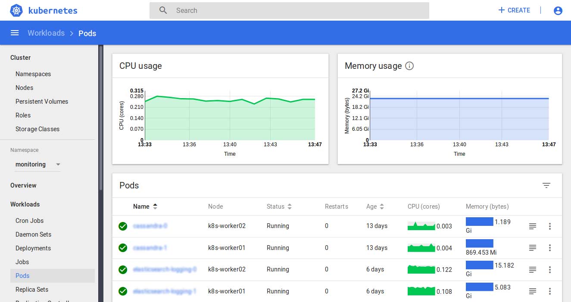Image resolution: width=571 pixels, height=302 pixels.
Task: Open the three-dot menu for cassandra-1
Action: (550, 248)
